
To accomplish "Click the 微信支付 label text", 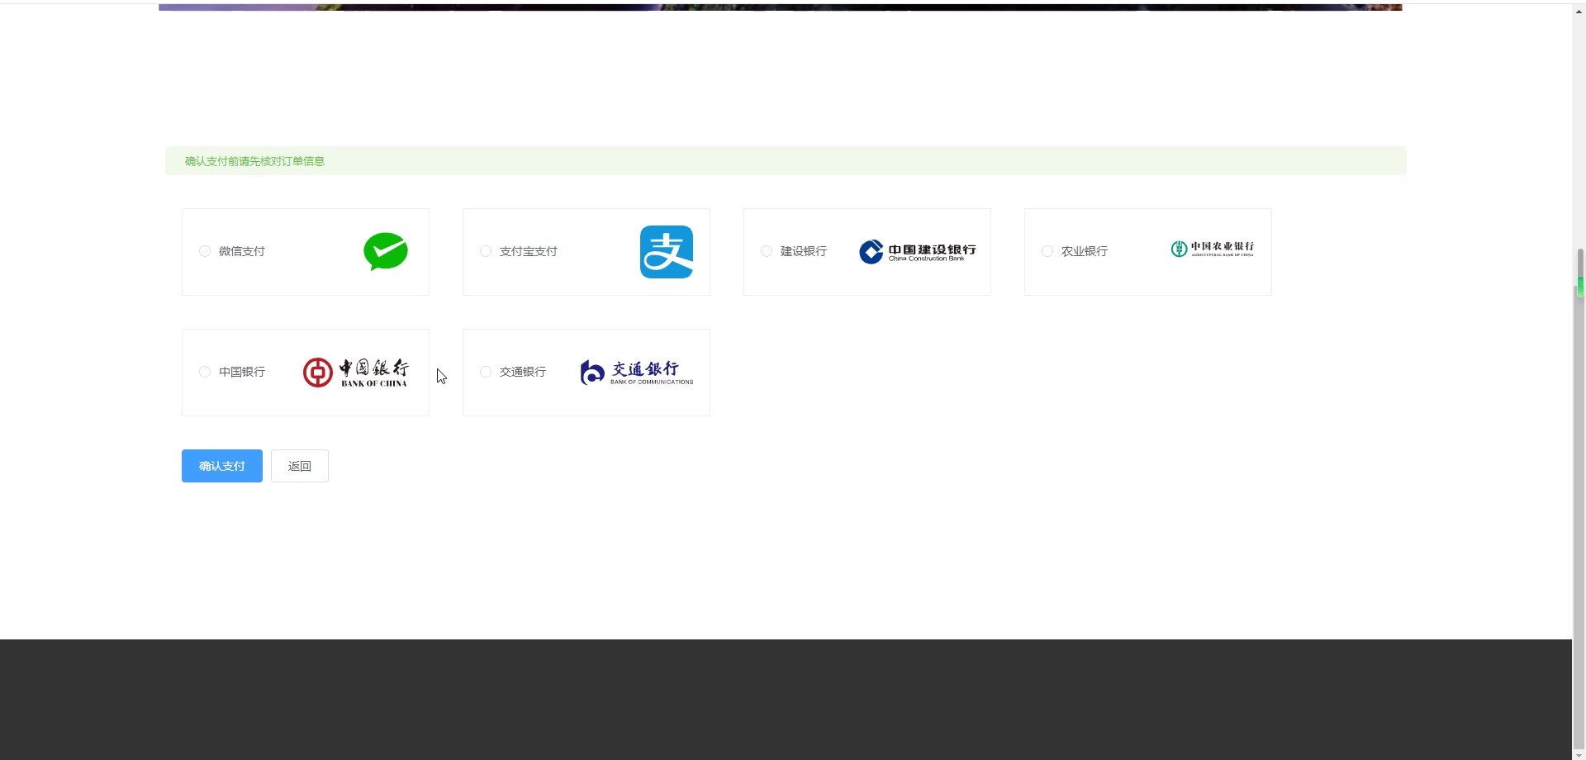I will coord(242,251).
